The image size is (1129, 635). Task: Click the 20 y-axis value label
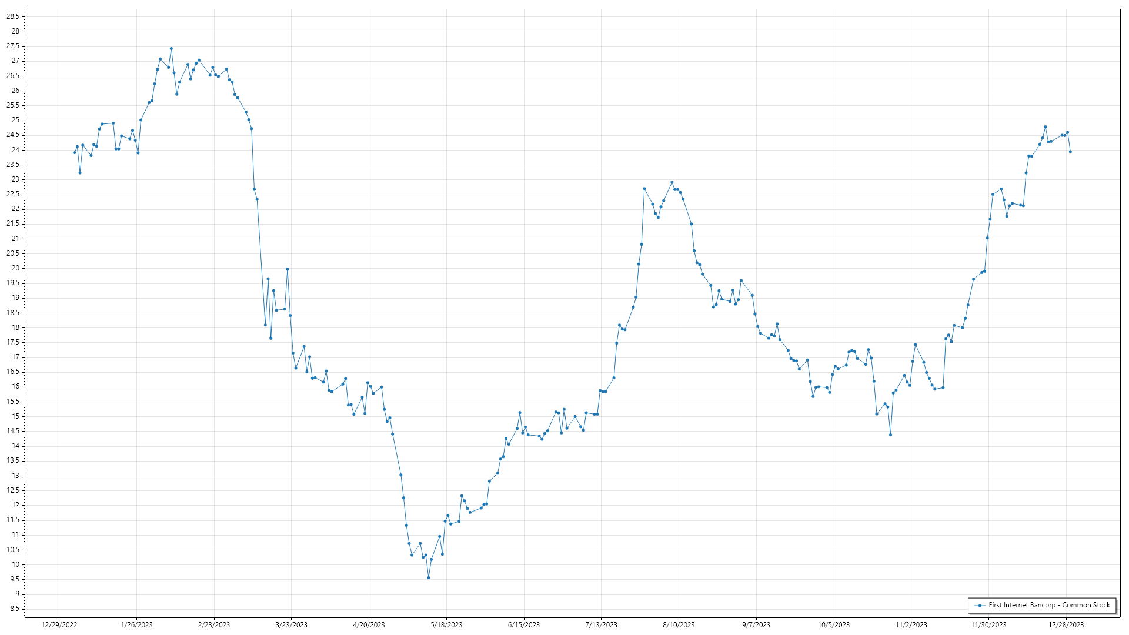15,268
